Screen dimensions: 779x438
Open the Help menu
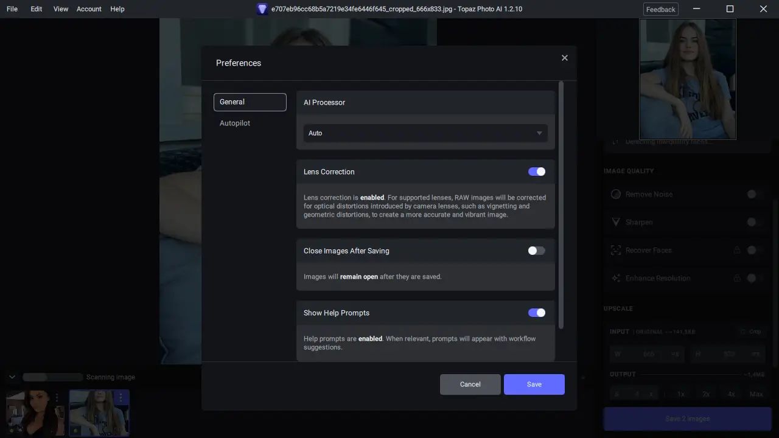117,9
